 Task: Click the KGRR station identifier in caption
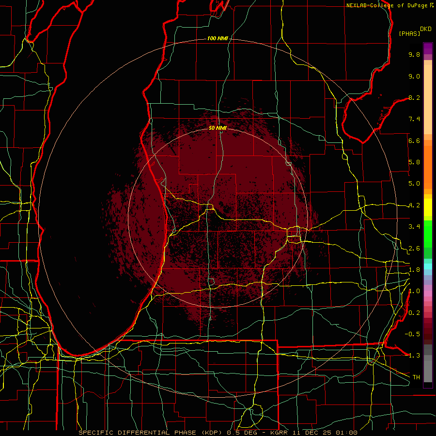point(280,433)
